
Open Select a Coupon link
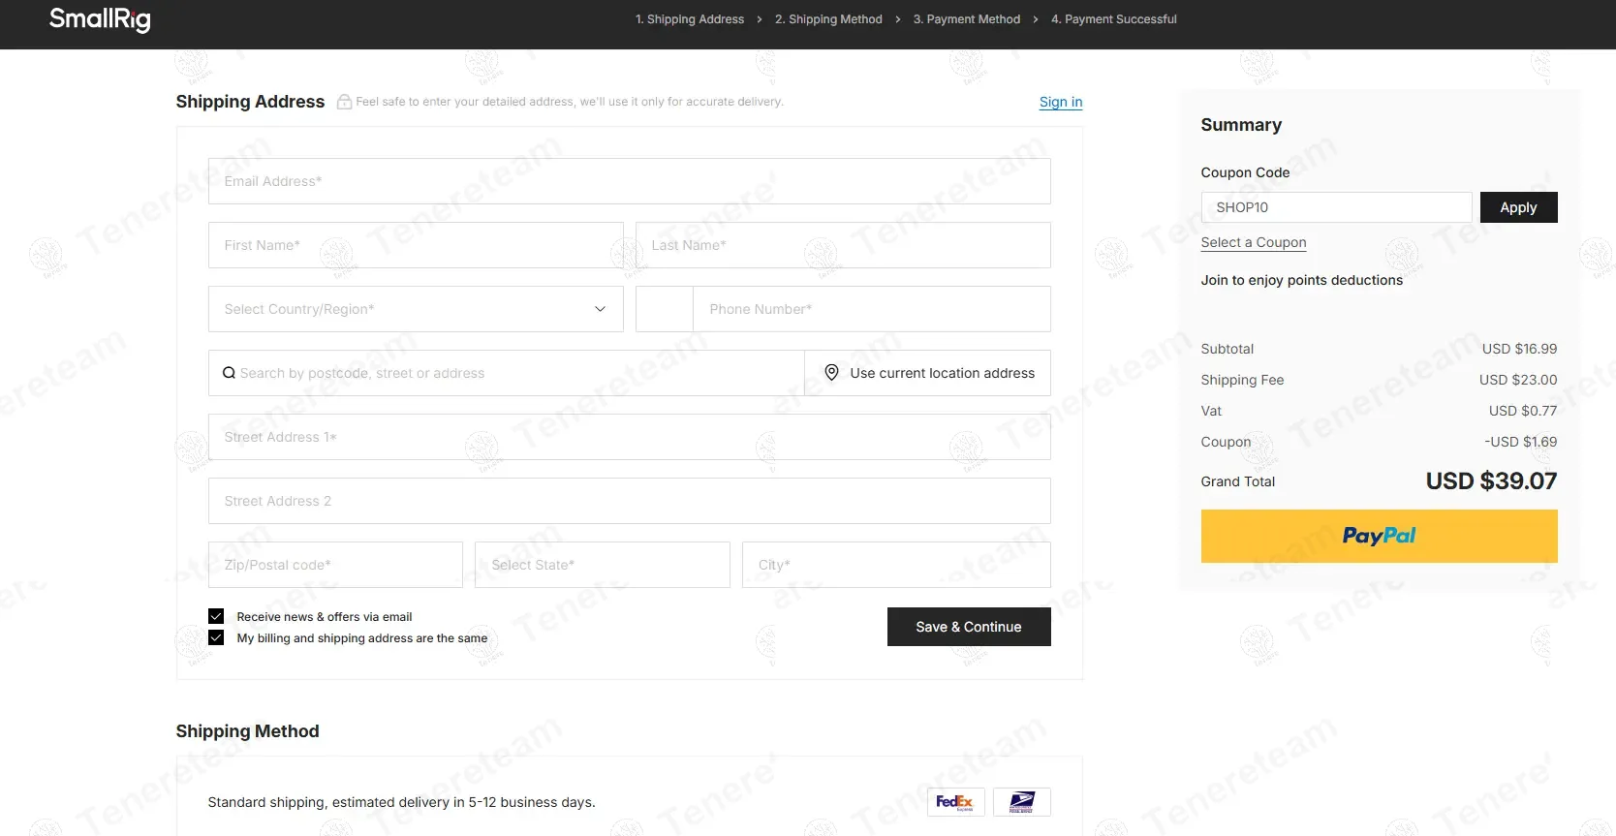(1254, 242)
